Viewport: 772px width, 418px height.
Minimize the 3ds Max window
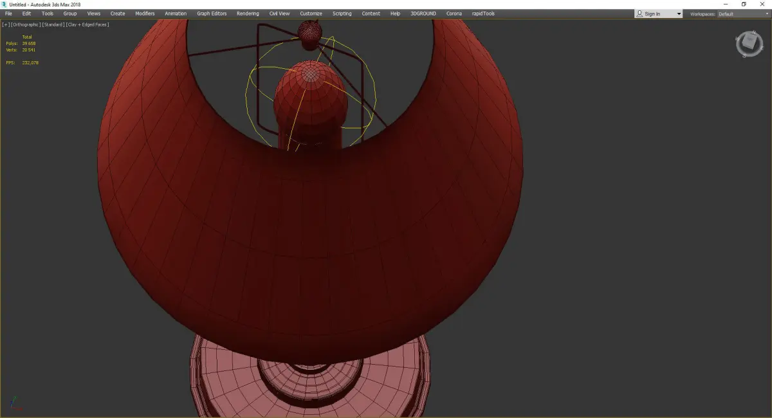tap(726, 4)
